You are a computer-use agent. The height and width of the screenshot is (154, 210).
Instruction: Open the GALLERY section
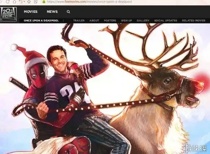click(x=143, y=21)
